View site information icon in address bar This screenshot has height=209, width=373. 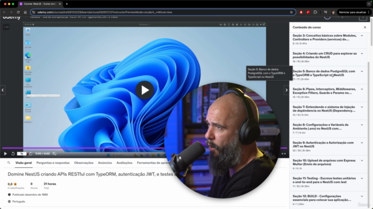click(34, 12)
